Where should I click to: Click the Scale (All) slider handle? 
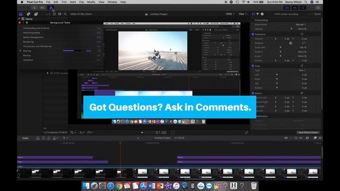click(x=280, y=47)
